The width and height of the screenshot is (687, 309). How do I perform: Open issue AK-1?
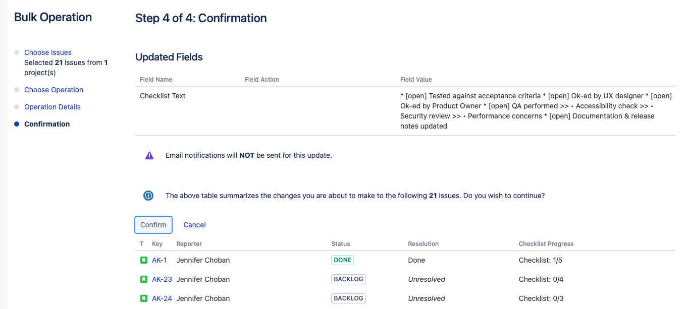[160, 260]
